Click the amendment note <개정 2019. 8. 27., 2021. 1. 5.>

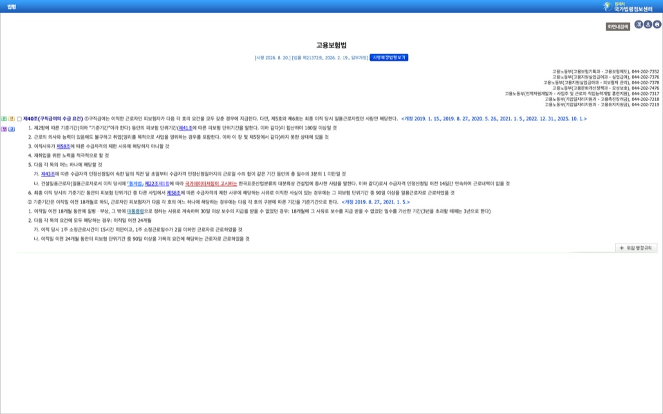point(375,202)
